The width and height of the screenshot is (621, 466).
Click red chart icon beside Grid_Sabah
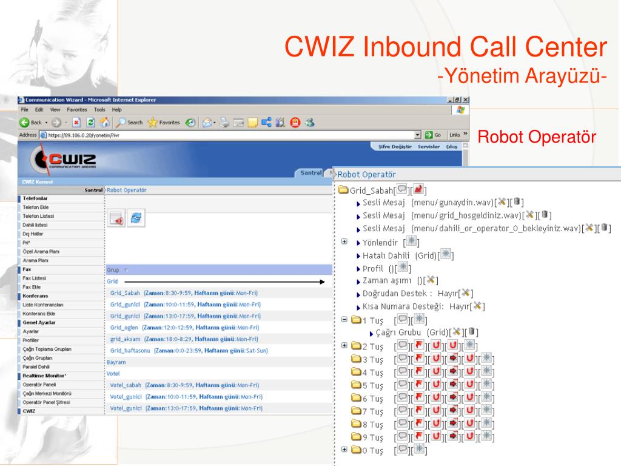pyautogui.click(x=418, y=189)
